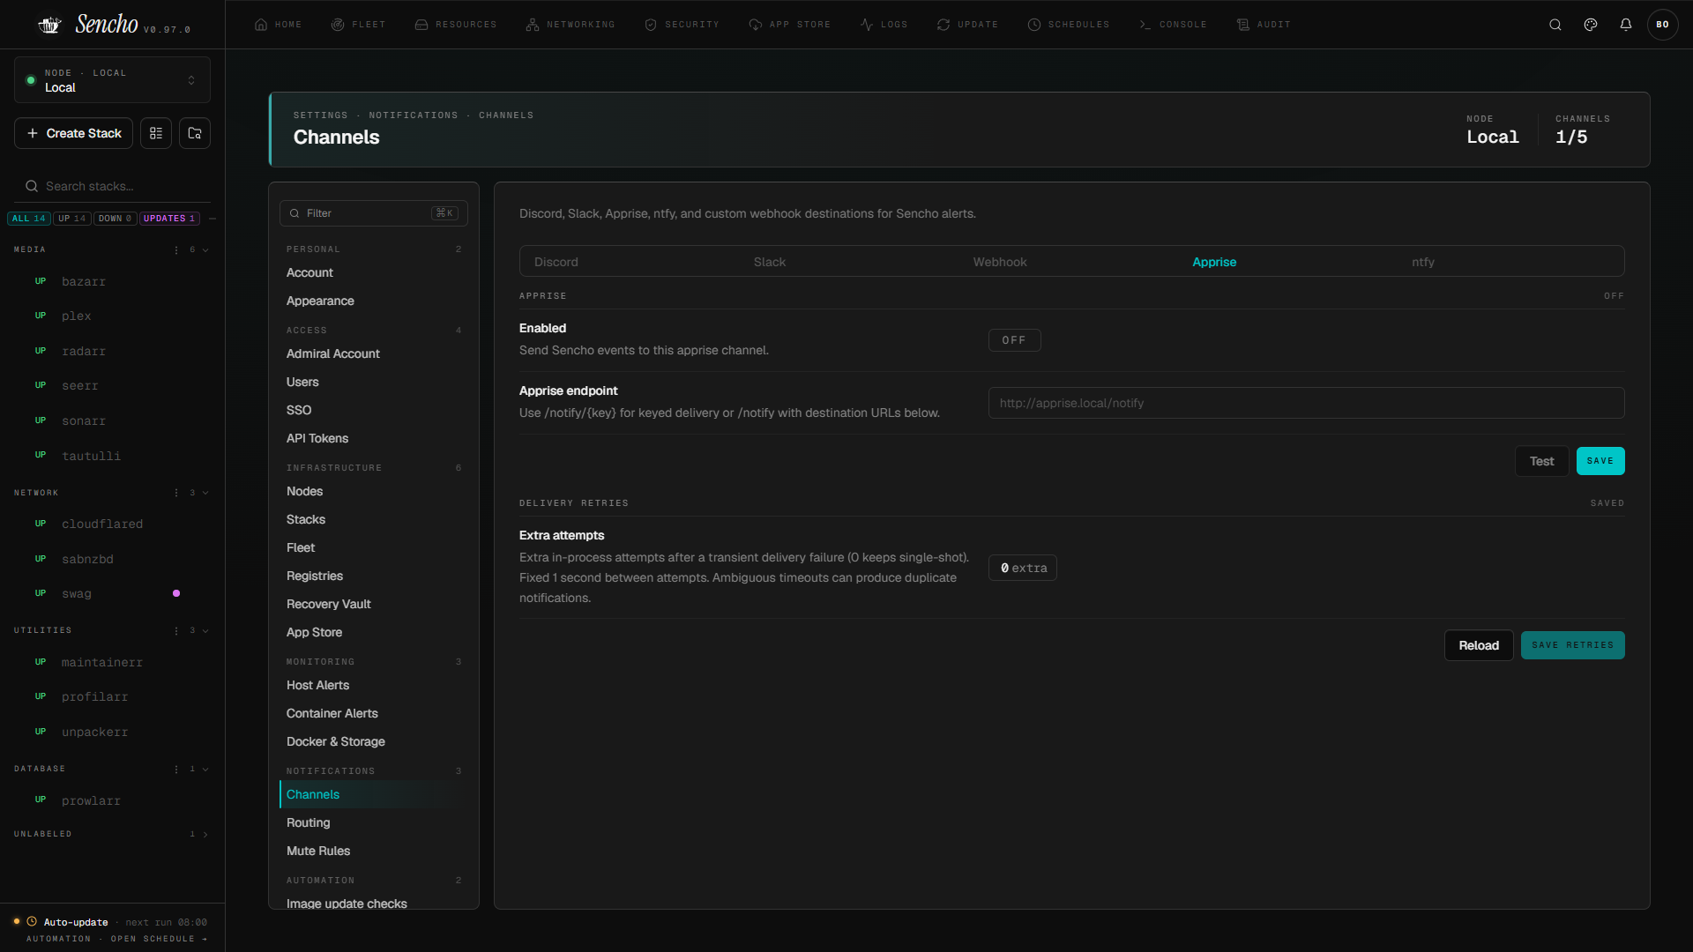The height and width of the screenshot is (952, 1693).
Task: Filter stacks by ALL 14
Action: 29,219
